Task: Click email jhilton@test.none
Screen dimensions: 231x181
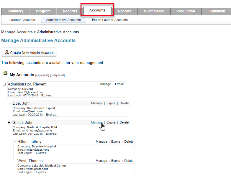Action: (x=38, y=150)
